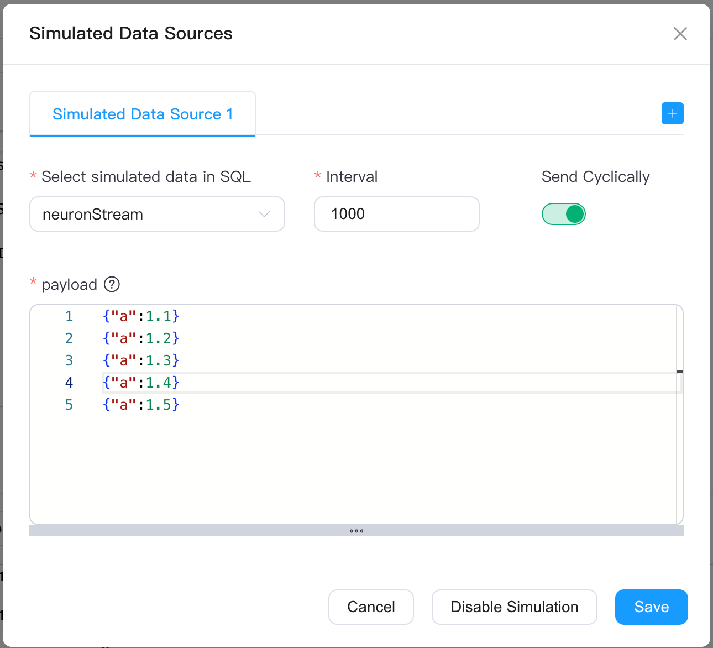Select the Simulated Data Source 1 tab

tap(143, 114)
